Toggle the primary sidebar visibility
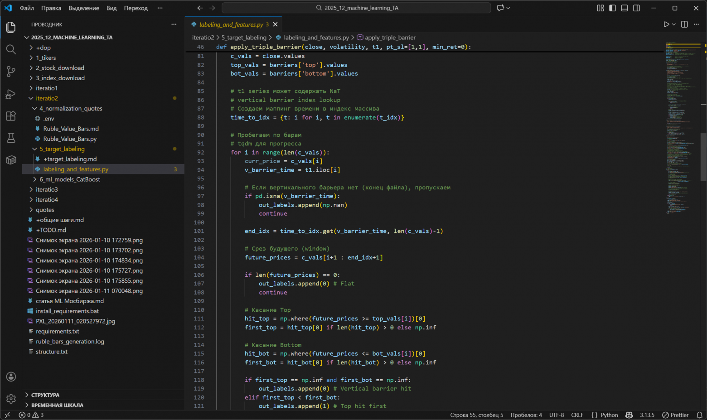Image resolution: width=707 pixels, height=420 pixels. pyautogui.click(x=612, y=8)
